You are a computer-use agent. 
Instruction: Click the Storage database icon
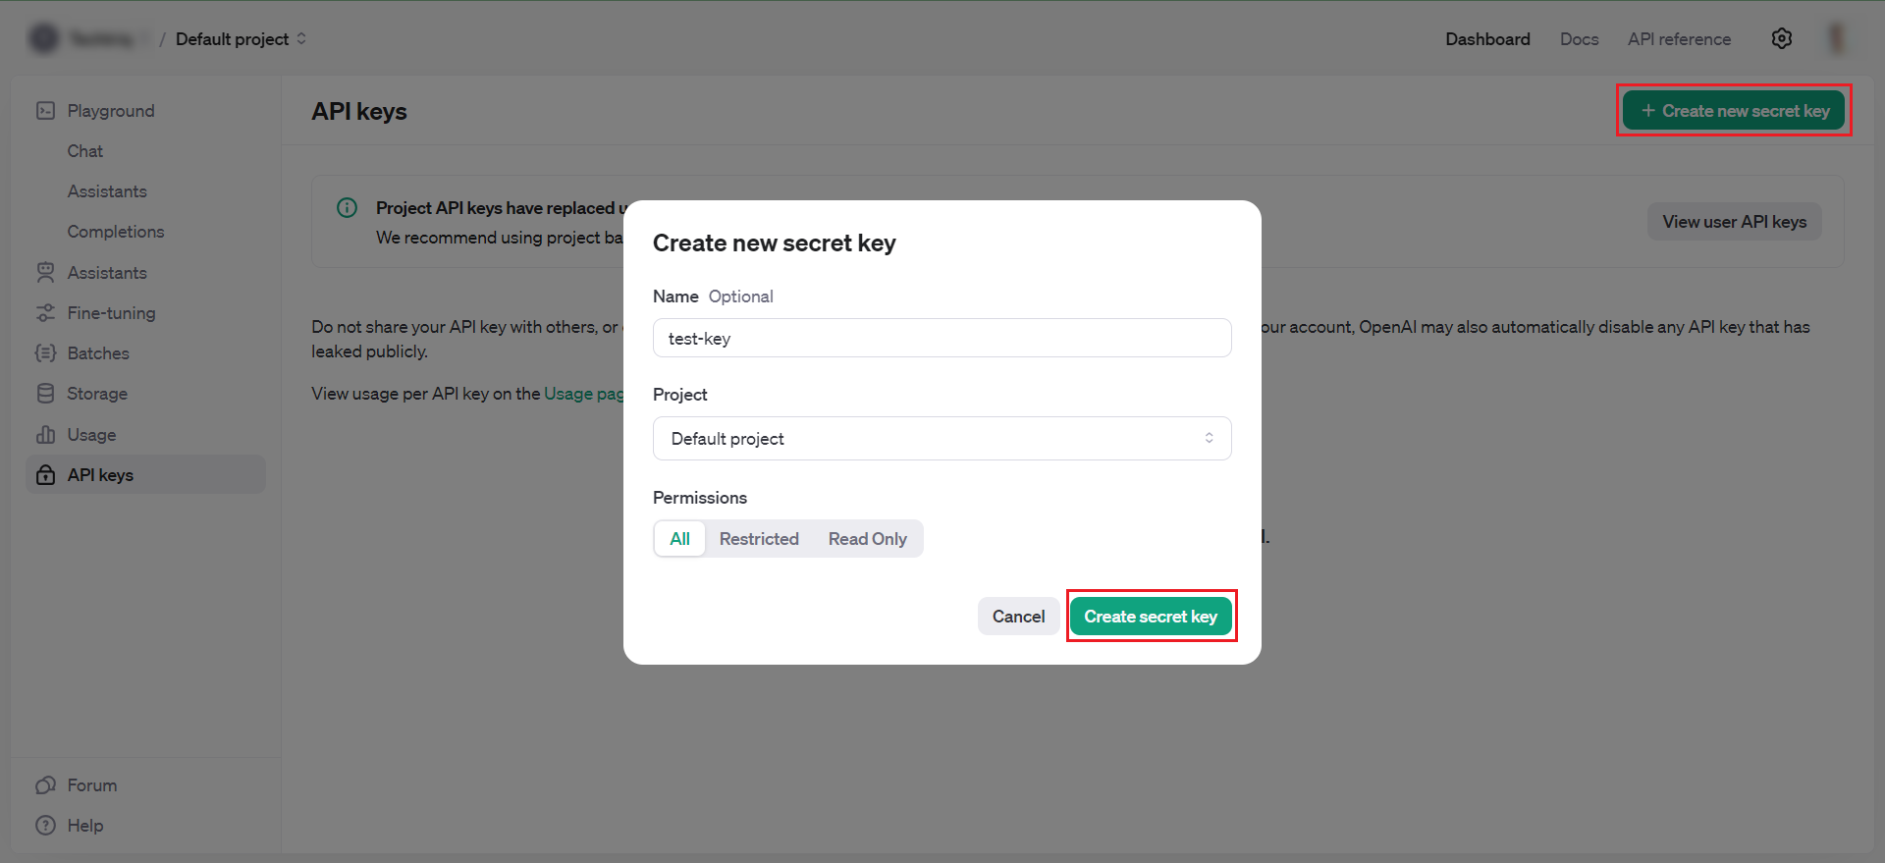45,394
